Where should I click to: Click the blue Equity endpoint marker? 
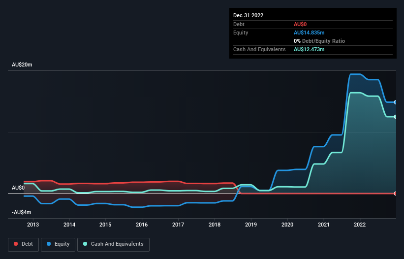click(396, 102)
